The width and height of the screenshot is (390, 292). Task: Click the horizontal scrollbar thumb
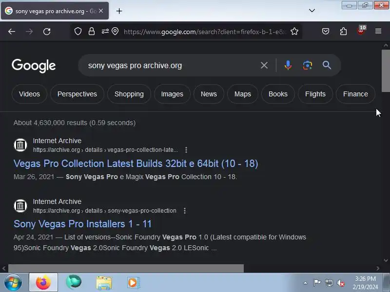pos(126,269)
